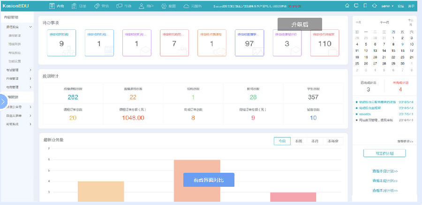
Task: Click the 写工作计划 button
Action: point(384,153)
